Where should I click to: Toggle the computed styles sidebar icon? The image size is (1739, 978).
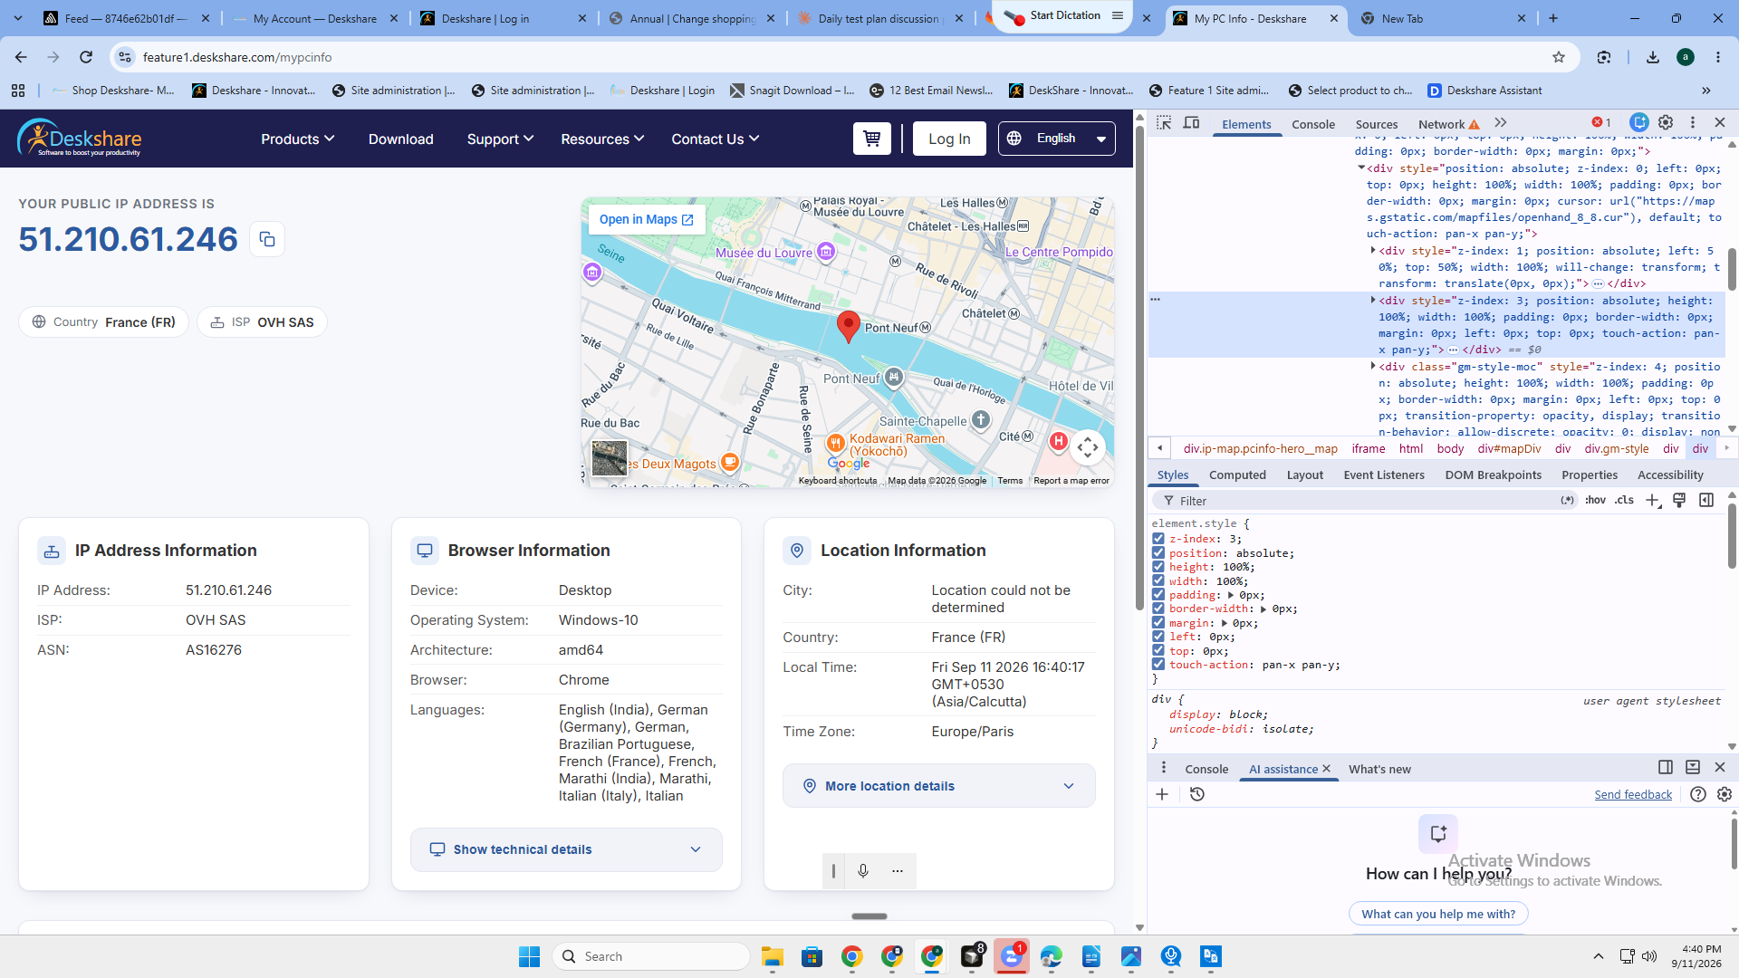(x=1706, y=501)
